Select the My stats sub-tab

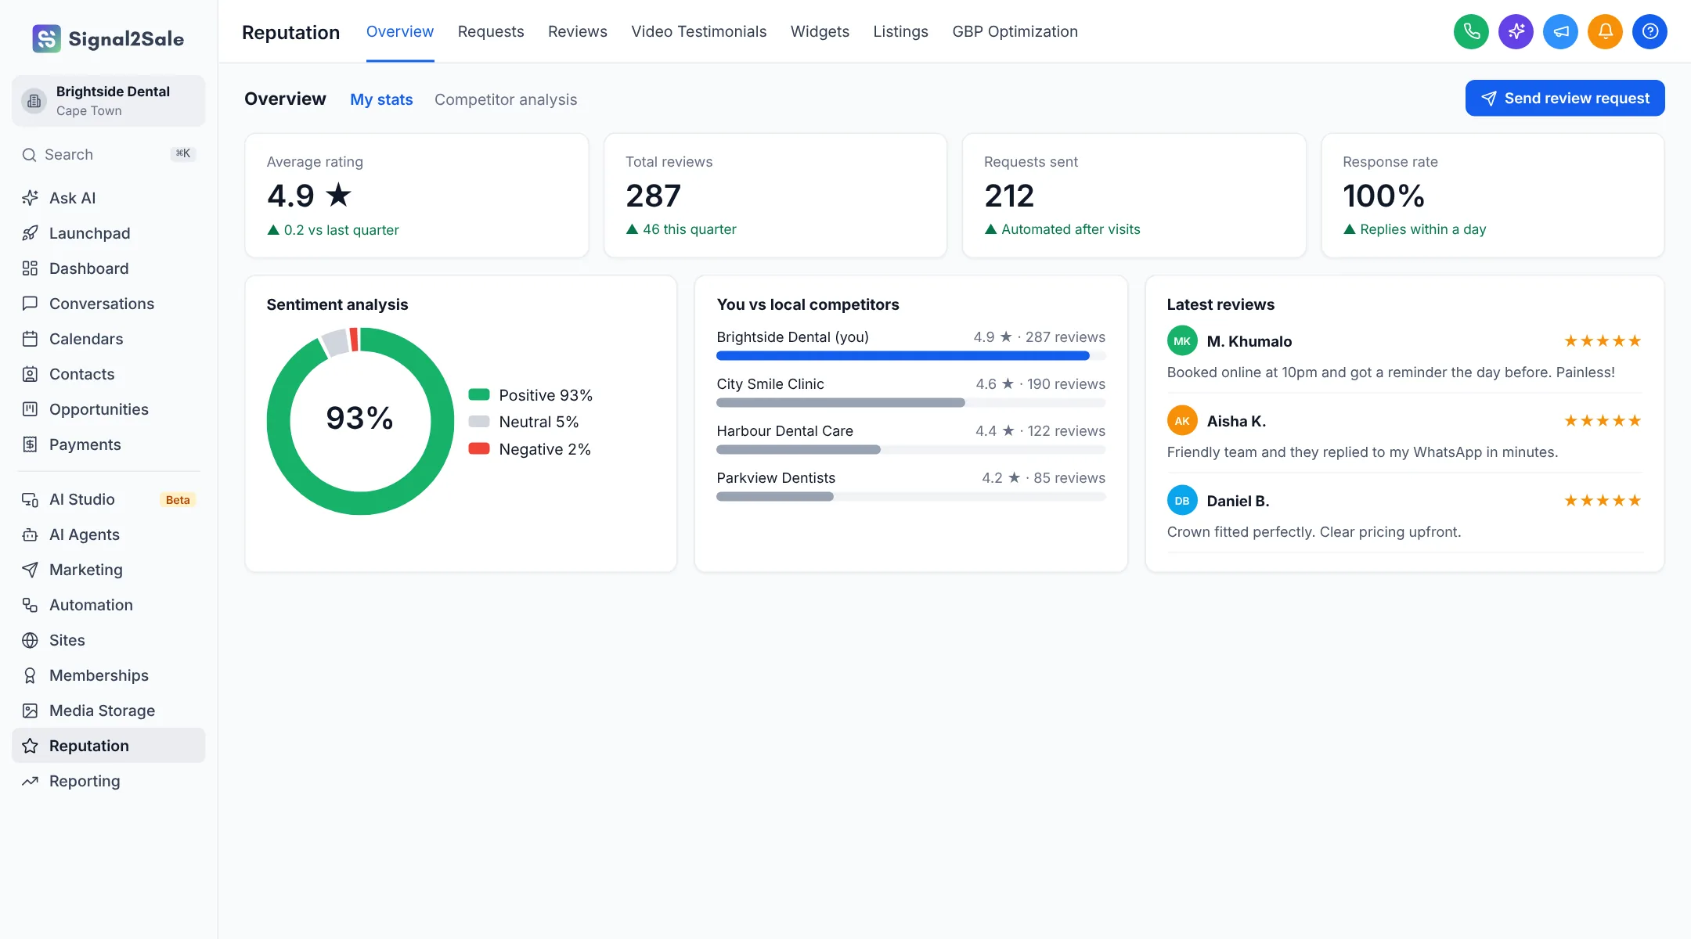pyautogui.click(x=381, y=99)
